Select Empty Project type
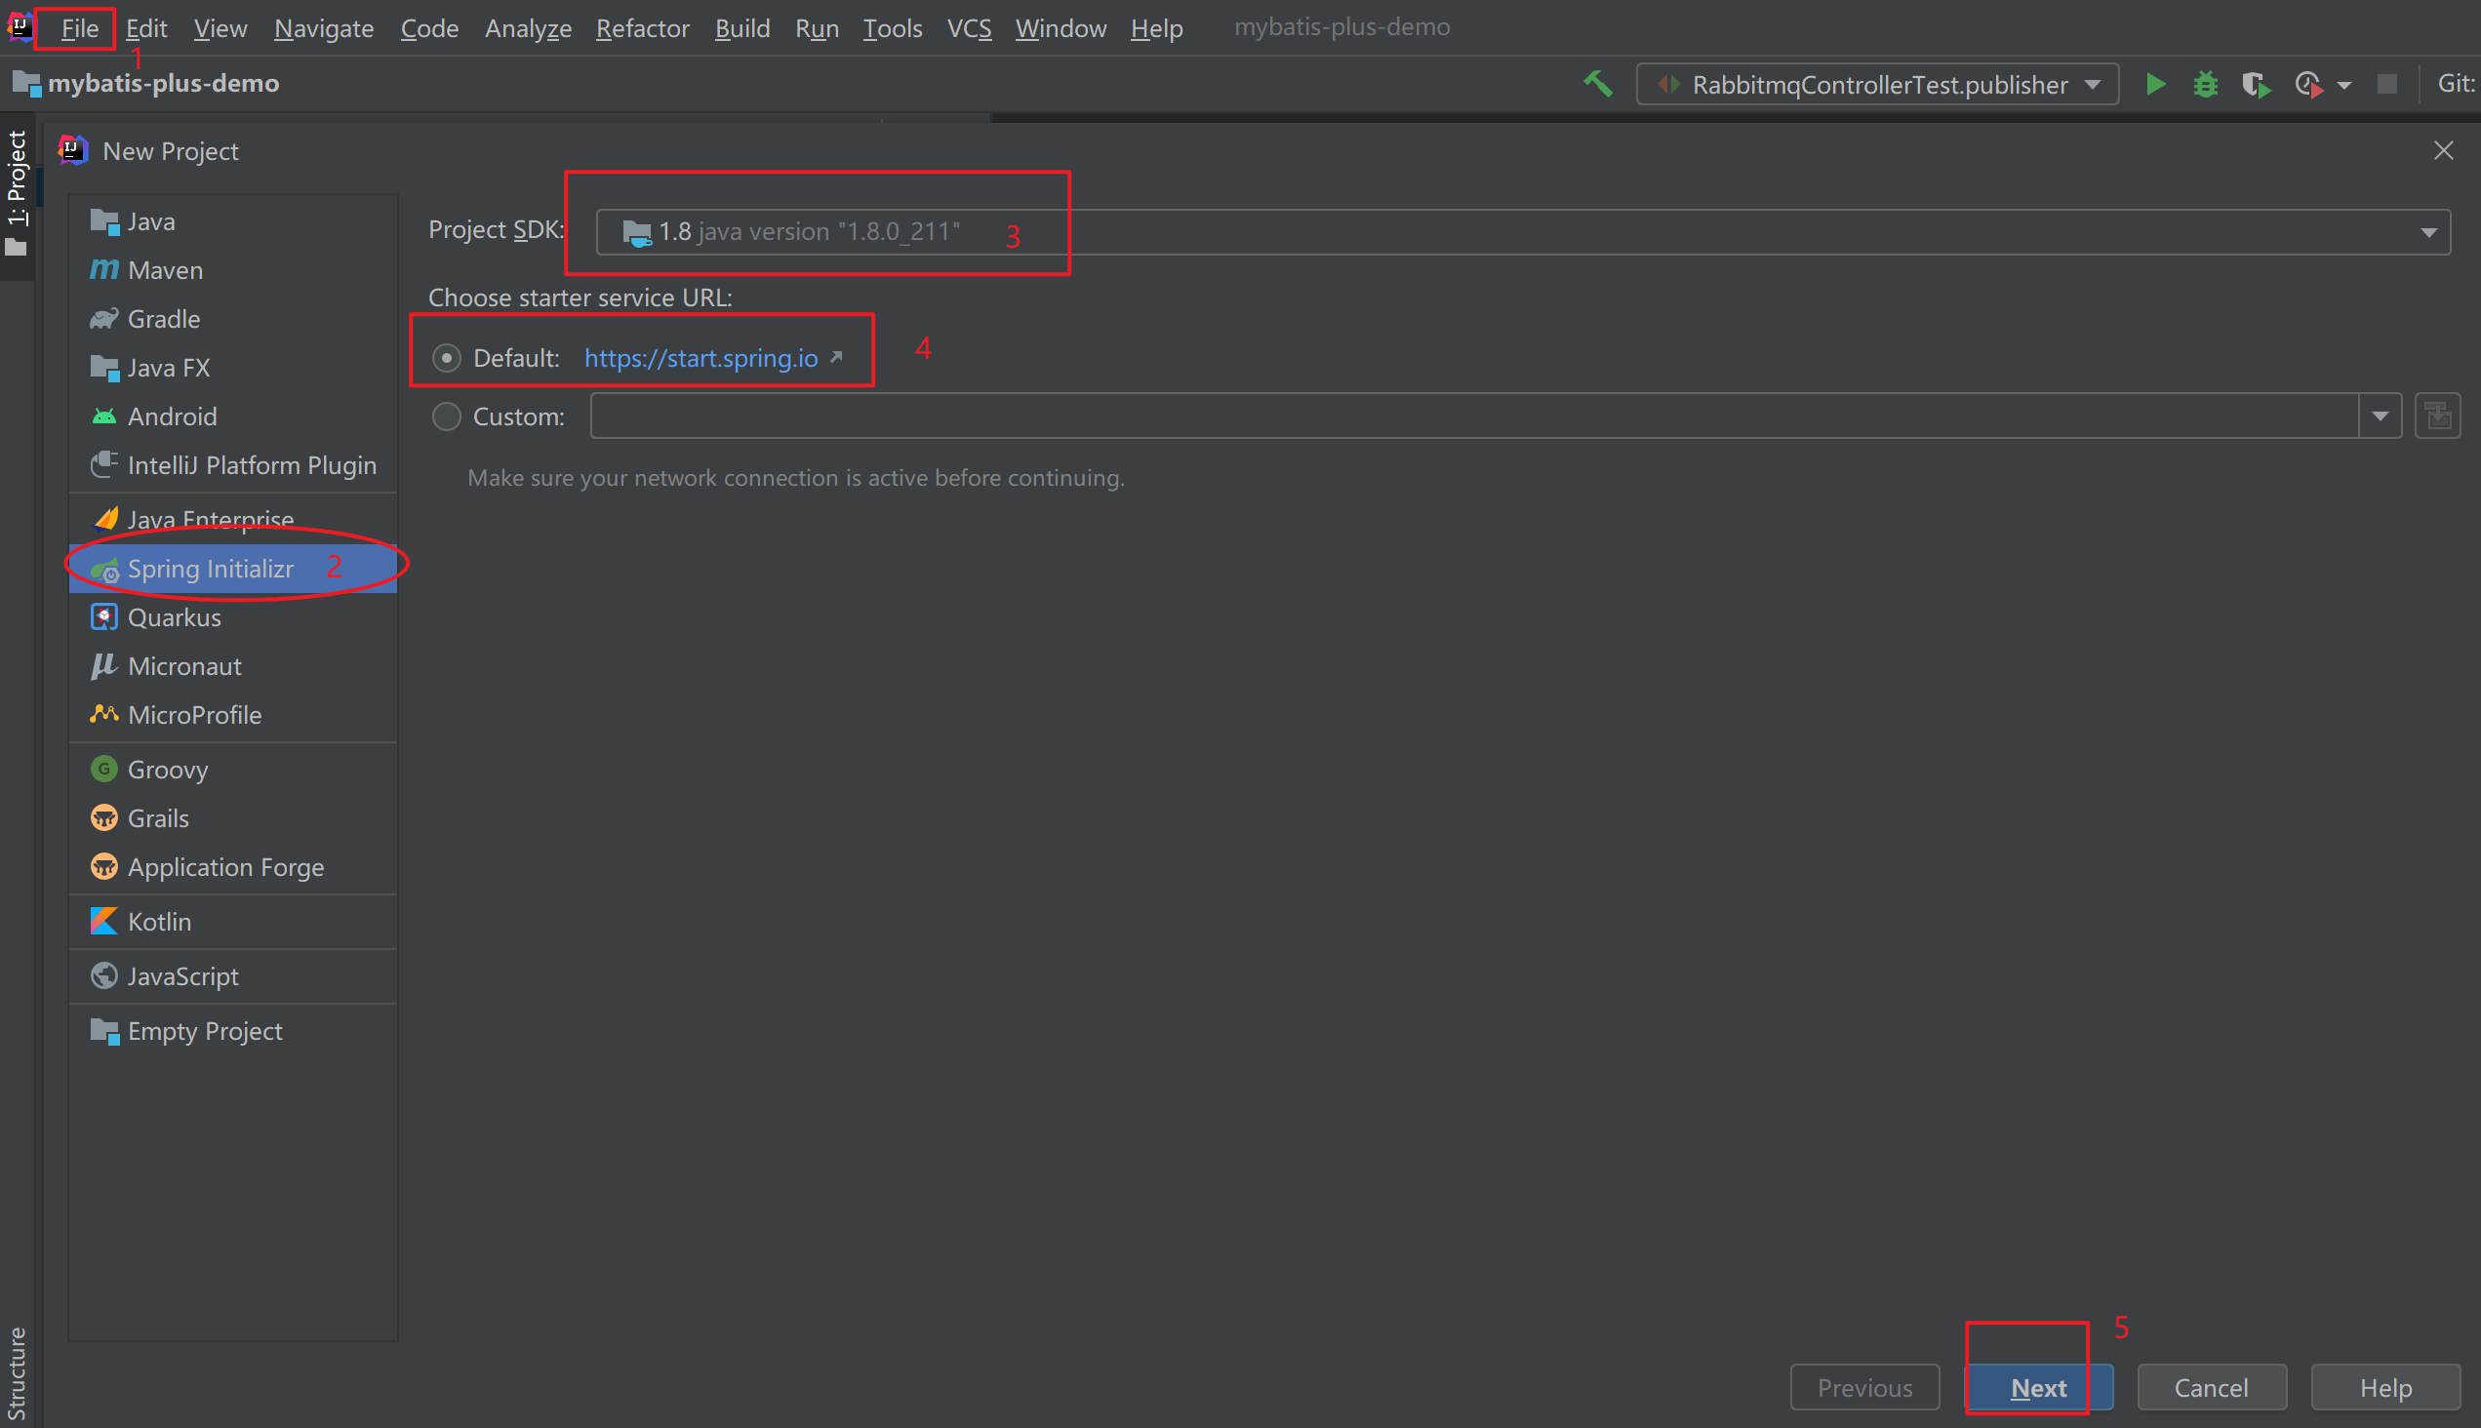The width and height of the screenshot is (2481, 1428). 233,1032
